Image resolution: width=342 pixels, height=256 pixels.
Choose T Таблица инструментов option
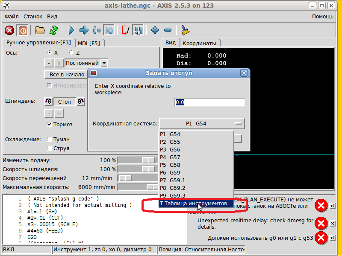click(x=196, y=204)
